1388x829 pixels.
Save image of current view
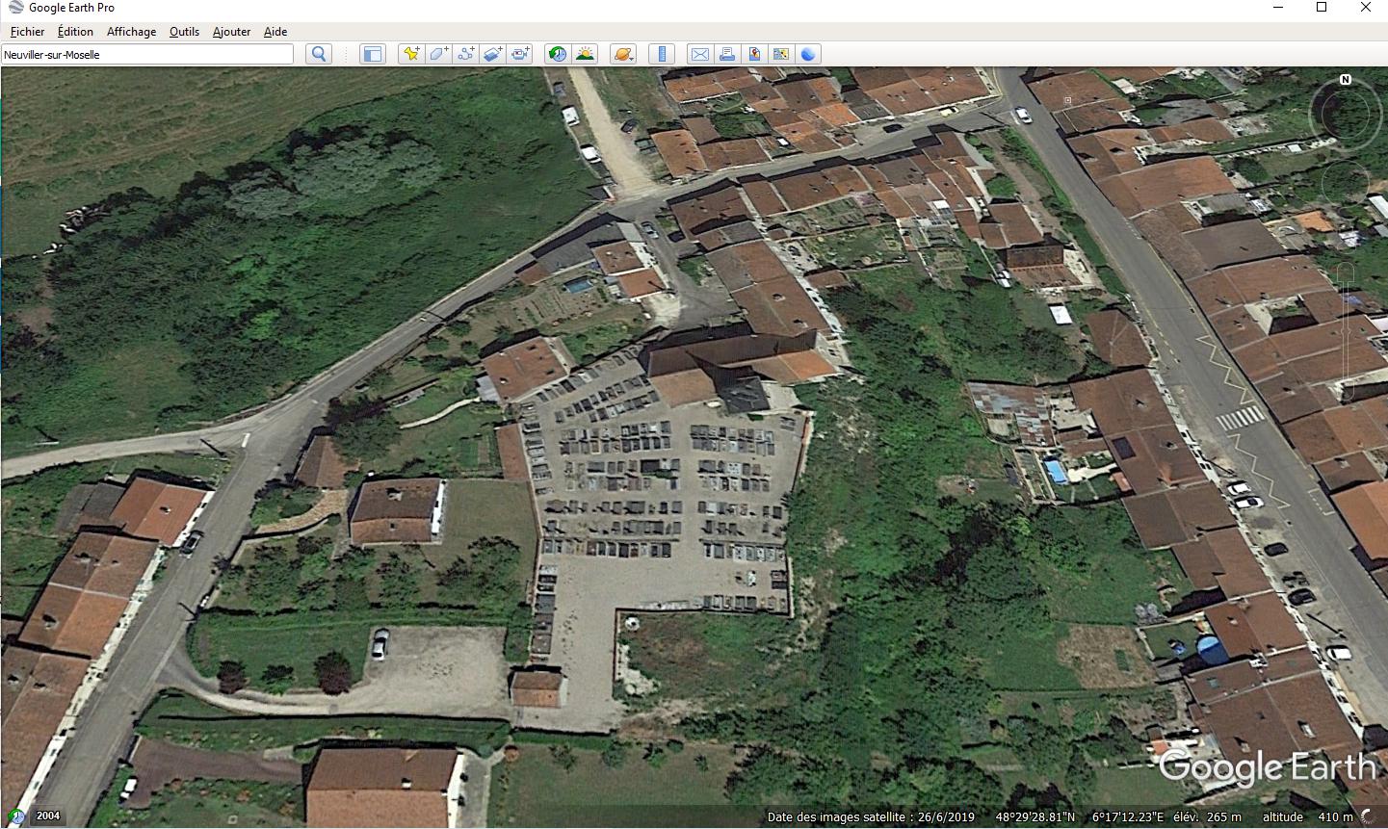pos(754,54)
